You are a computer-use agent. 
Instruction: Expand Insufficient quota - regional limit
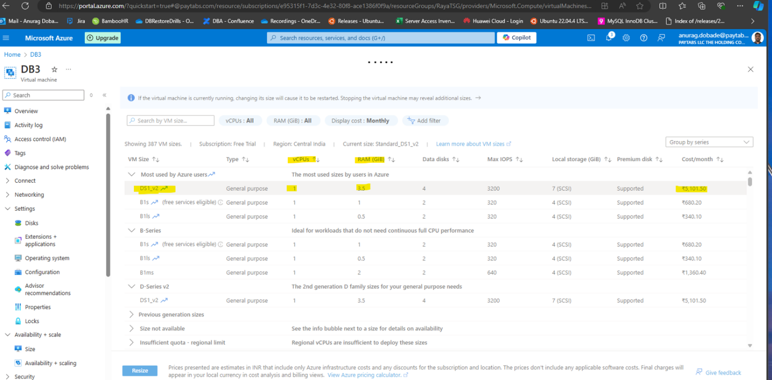[x=131, y=343]
